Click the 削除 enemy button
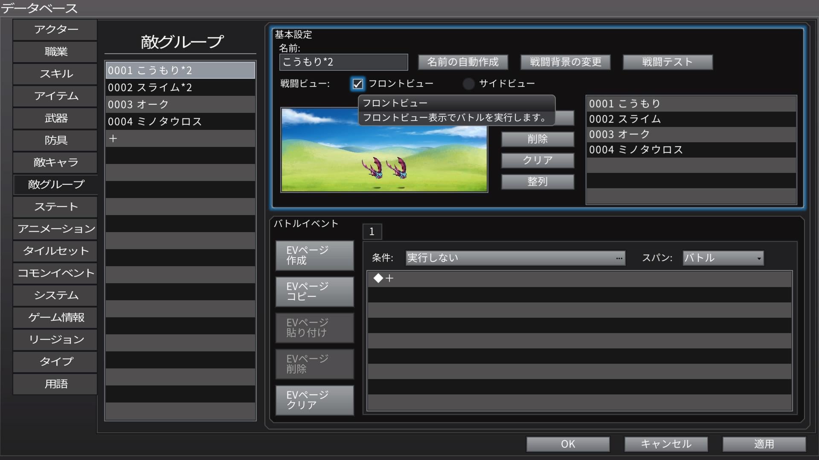This screenshot has height=460, width=819. [537, 139]
